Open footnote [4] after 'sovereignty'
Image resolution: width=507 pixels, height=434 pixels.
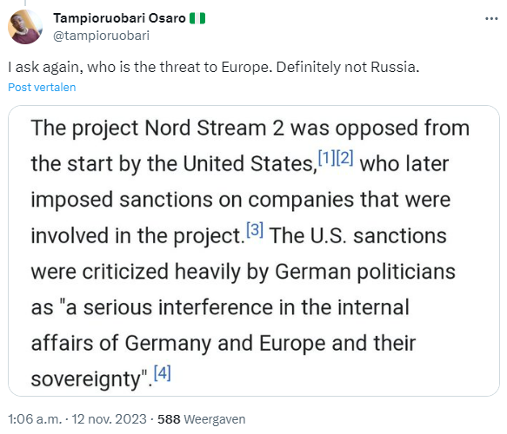(x=163, y=373)
